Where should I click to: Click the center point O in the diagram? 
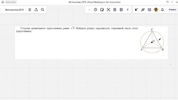152,42
